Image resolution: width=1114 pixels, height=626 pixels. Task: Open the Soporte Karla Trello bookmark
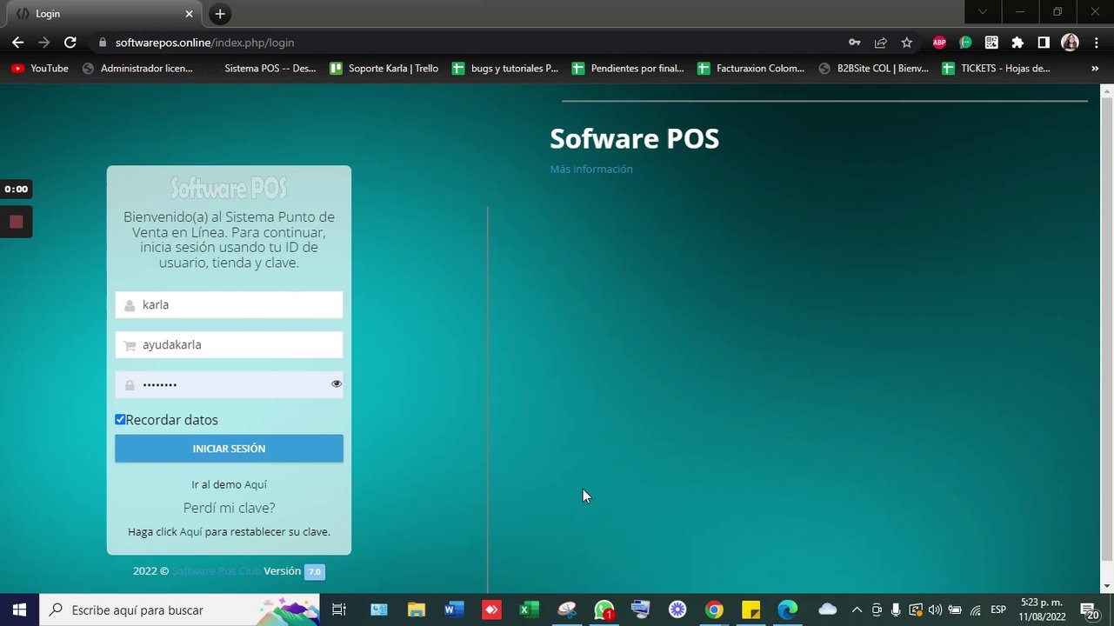(x=384, y=69)
